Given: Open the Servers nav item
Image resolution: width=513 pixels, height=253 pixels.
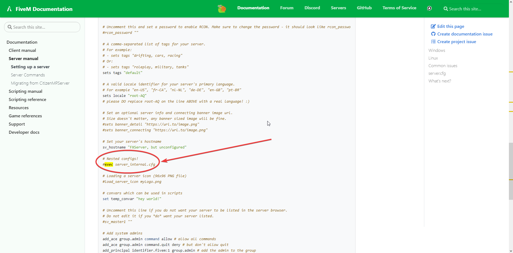Looking at the screenshot, I should click(x=338, y=8).
